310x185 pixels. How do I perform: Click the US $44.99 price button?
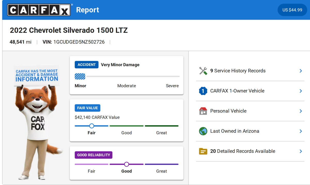pos(292,10)
